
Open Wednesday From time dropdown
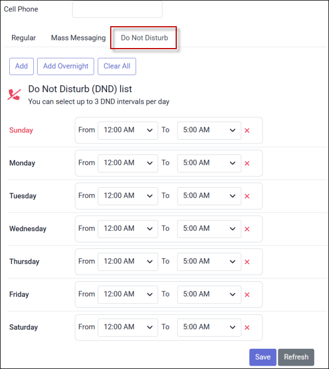[128, 229]
